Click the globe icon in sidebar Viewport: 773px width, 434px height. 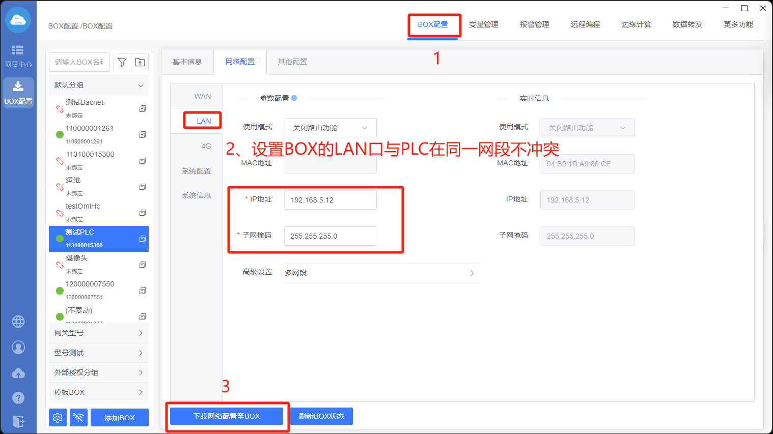point(18,322)
